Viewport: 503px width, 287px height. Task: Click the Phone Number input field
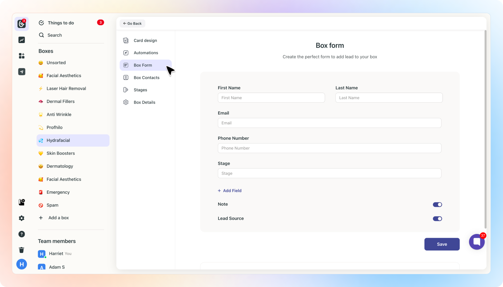(329, 148)
